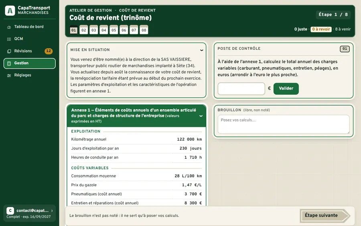The height and width of the screenshot is (226, 361).
Task: Click the 'Étape 1 / 8' indicator
Action: [x=333, y=14]
